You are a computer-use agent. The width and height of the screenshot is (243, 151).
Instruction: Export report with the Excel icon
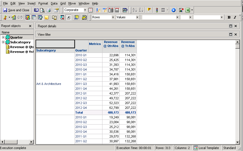click(187, 10)
